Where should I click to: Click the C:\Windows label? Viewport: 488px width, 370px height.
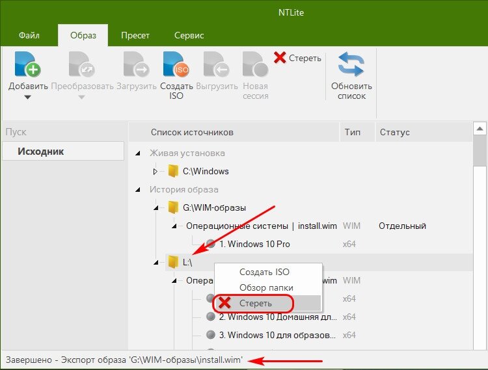coord(206,171)
